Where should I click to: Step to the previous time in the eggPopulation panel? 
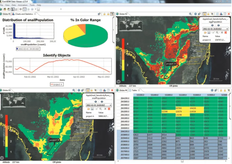tap(212, 25)
